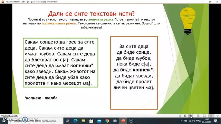
Task: Open the clock and calendar flyout
Action: 207,121
